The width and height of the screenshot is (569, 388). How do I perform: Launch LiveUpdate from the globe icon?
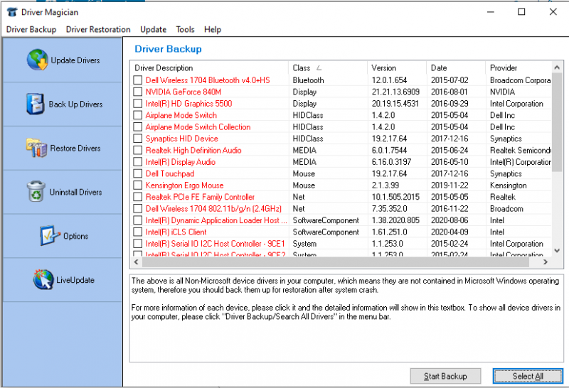point(43,280)
